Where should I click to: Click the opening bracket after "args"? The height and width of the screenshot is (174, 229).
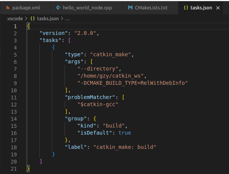[92, 62]
